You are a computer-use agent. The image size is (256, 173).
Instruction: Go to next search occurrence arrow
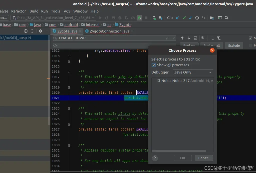coord(189,38)
